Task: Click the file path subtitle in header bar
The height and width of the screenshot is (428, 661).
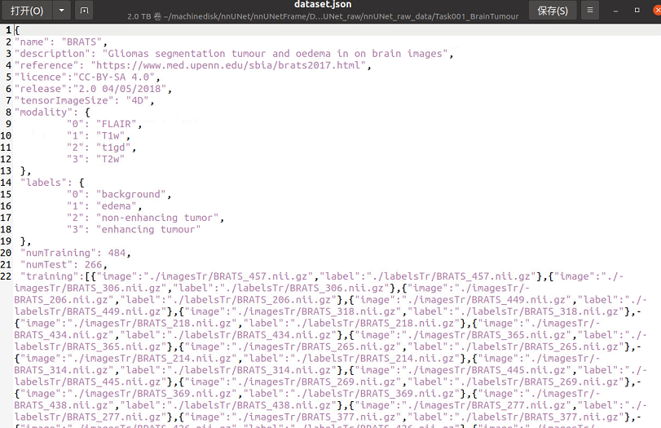Action: click(323, 16)
